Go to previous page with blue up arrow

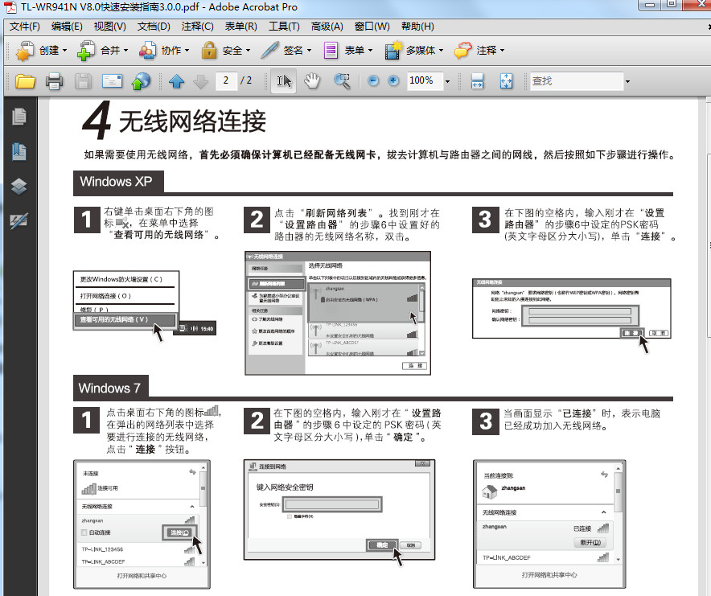tap(176, 81)
